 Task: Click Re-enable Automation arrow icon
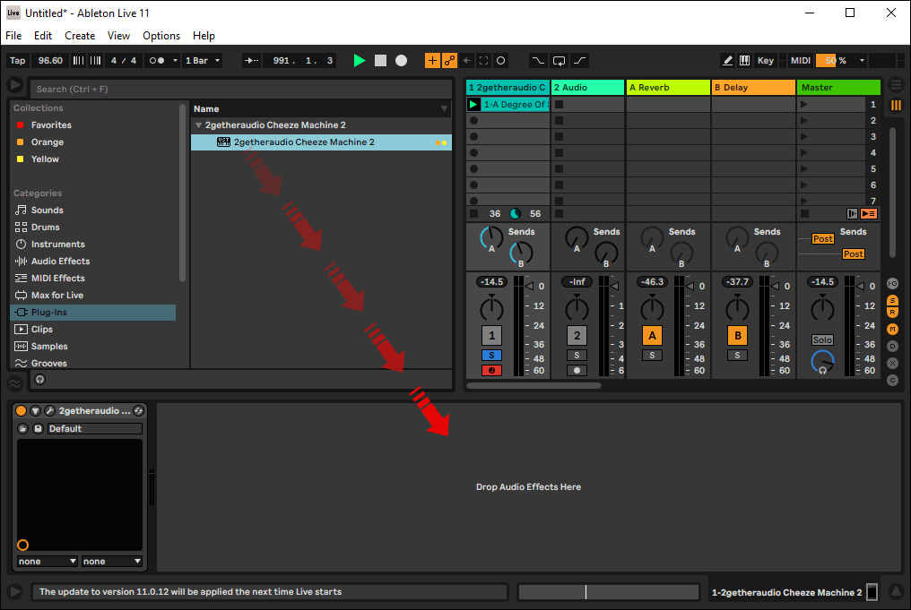click(x=467, y=60)
